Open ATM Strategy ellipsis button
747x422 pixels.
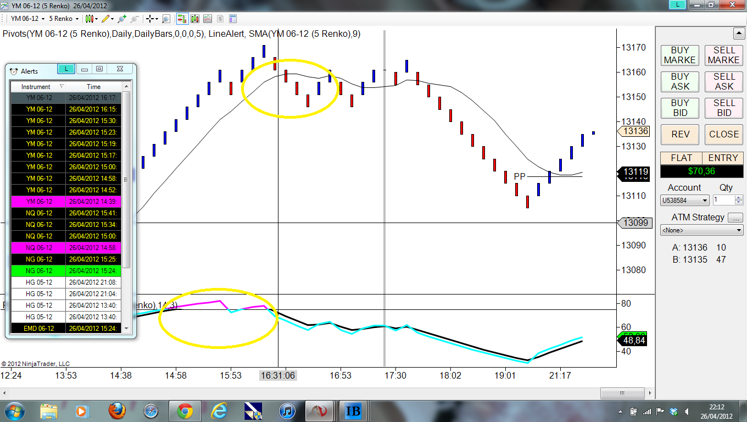click(735, 218)
